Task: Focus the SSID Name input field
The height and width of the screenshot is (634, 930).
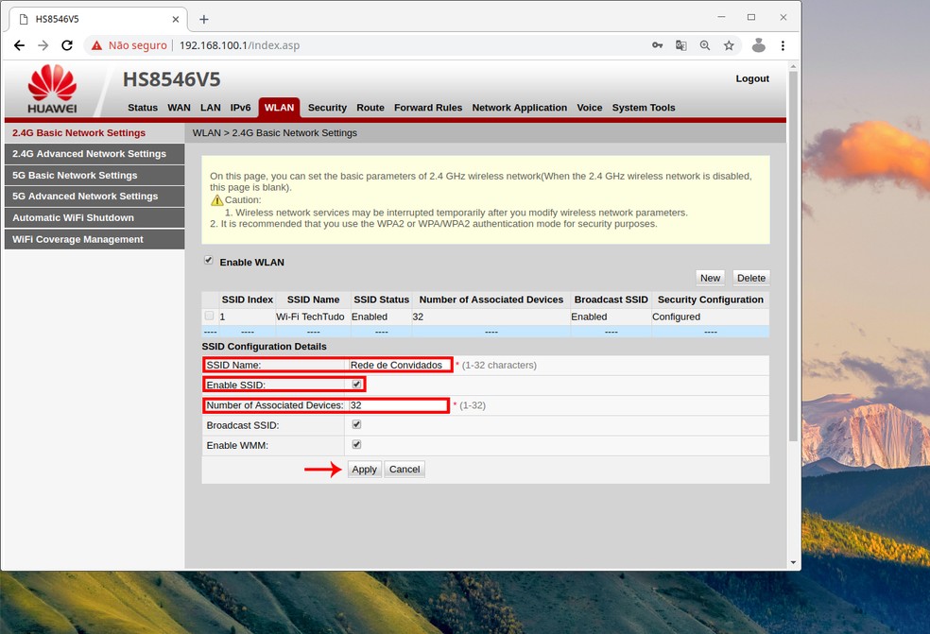Action: click(399, 365)
